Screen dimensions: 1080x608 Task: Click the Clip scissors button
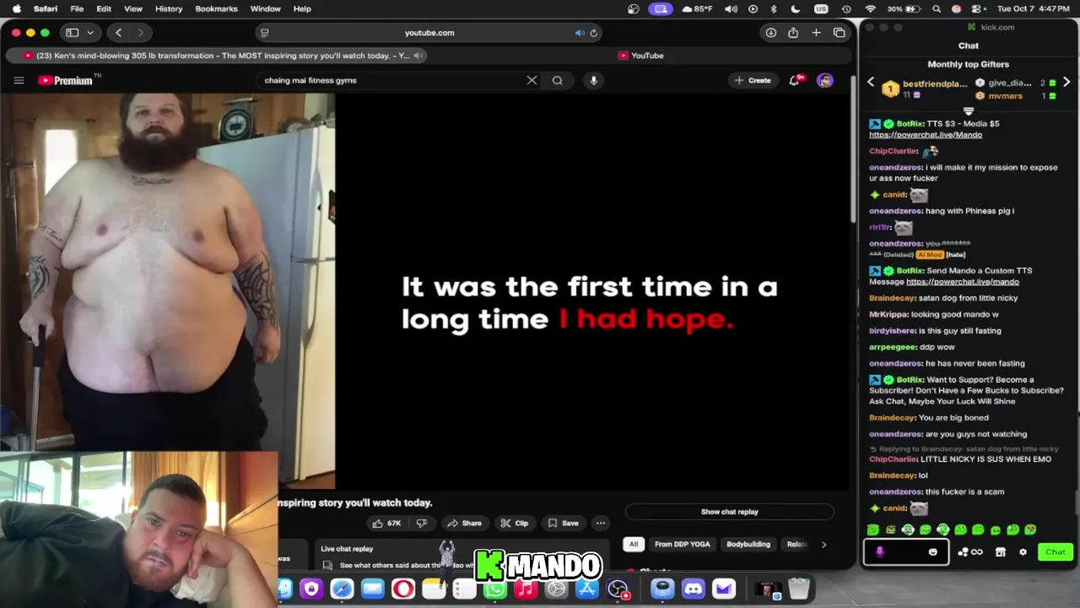point(514,523)
